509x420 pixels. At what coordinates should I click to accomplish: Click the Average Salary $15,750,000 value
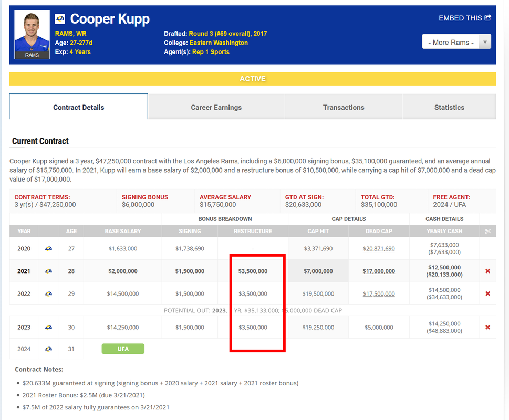218,205
